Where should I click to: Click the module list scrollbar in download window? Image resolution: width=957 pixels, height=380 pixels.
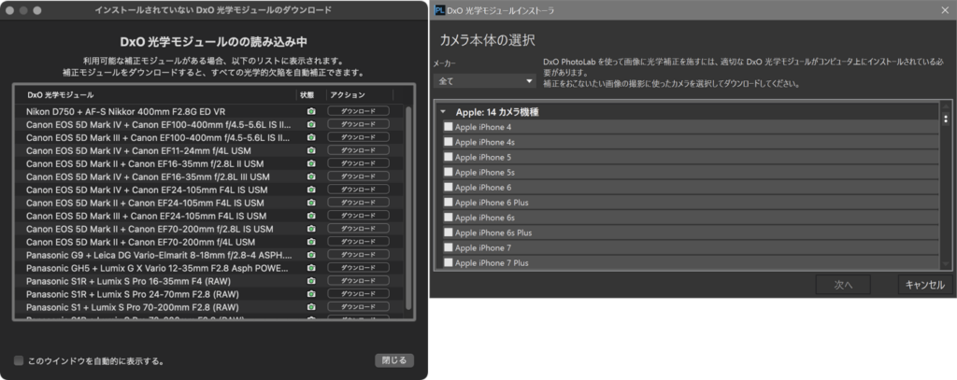tap(408, 207)
